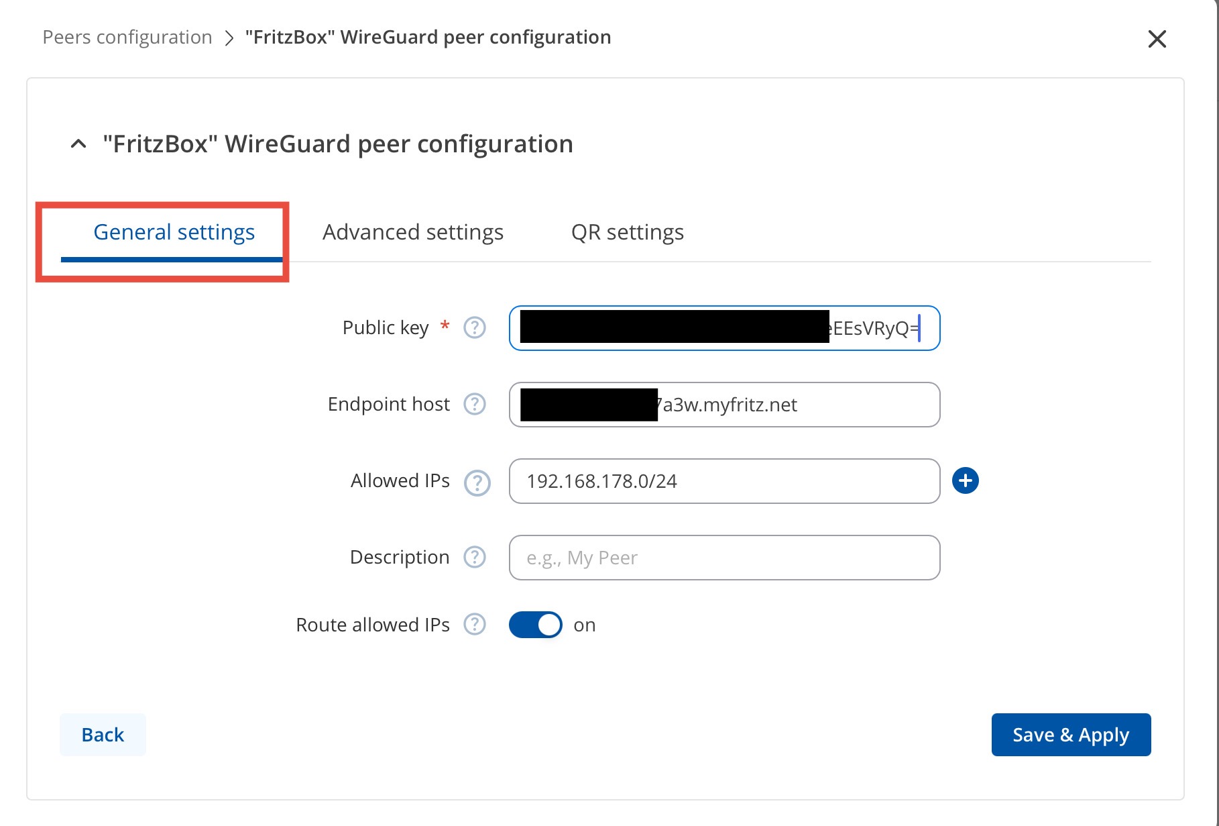The image size is (1219, 826).
Task: Close the peer configuration dialog
Action: [1157, 39]
